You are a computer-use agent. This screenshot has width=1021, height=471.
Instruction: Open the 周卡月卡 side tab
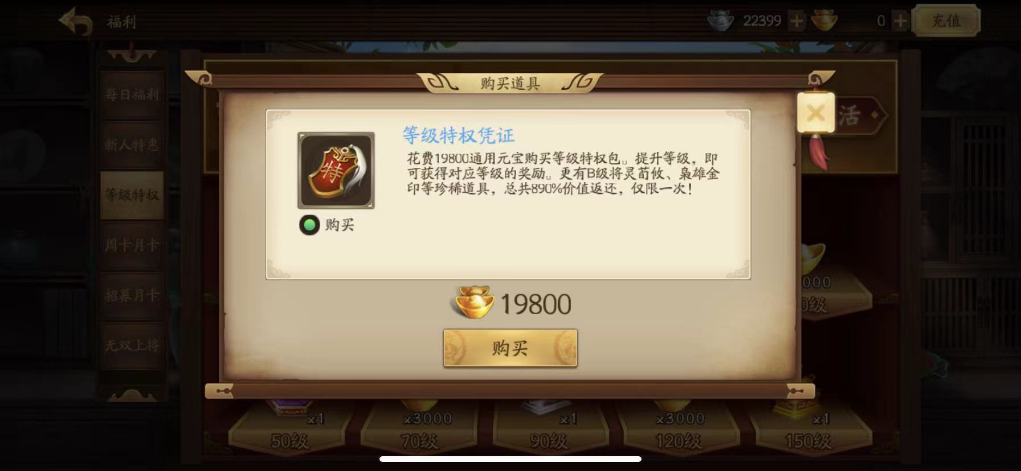(x=132, y=245)
